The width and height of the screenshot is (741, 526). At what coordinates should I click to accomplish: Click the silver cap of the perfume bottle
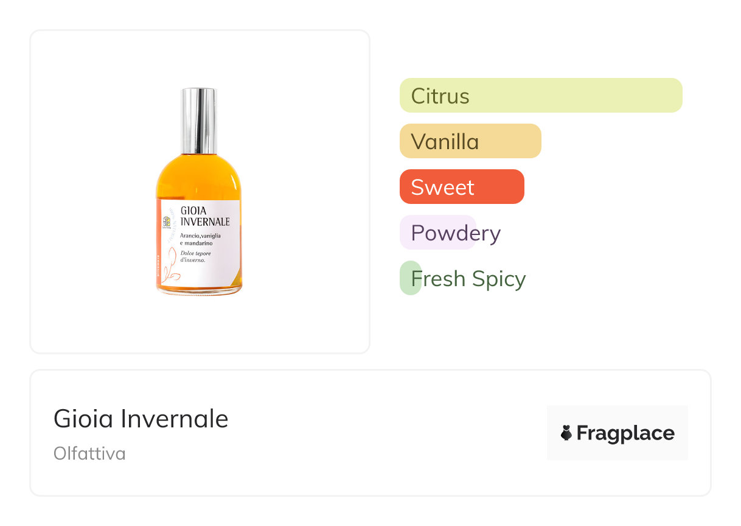click(x=198, y=120)
